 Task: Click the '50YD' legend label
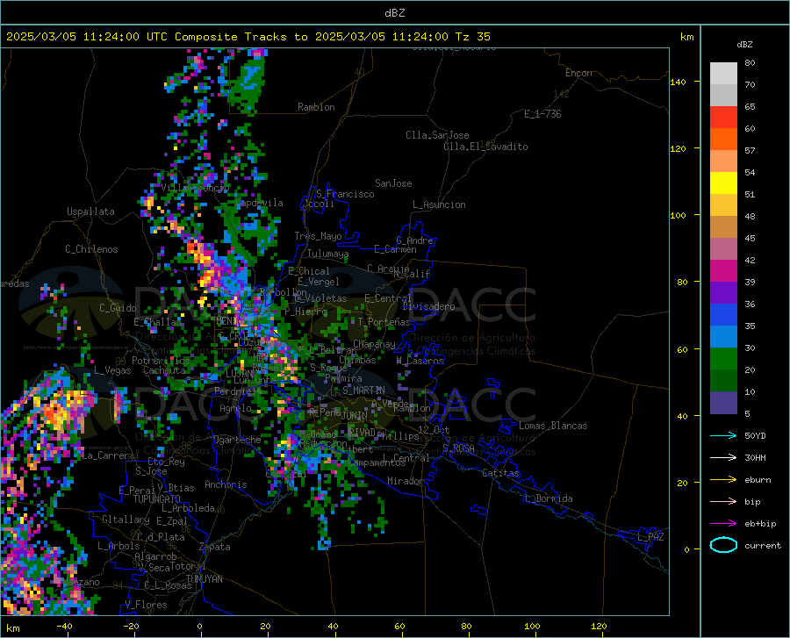755,435
